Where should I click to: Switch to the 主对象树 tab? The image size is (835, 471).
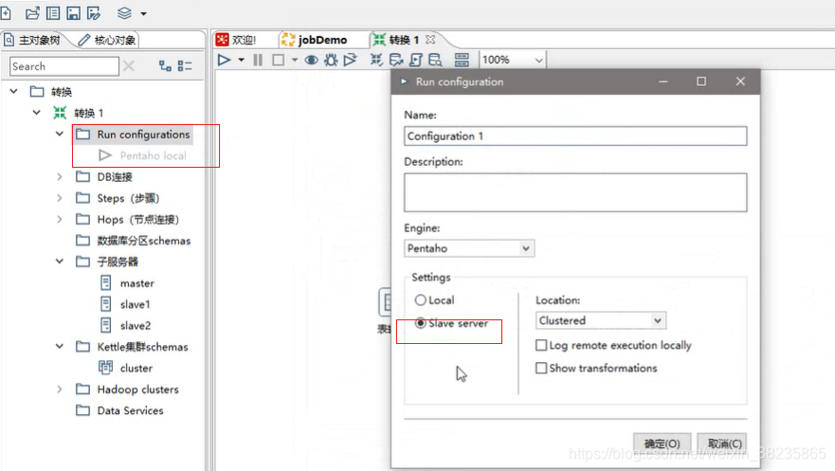32,40
